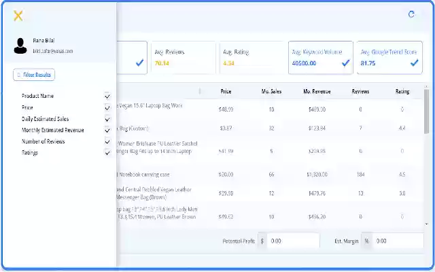
Task: Click the 4.5 rating cell
Action: pos(402,175)
